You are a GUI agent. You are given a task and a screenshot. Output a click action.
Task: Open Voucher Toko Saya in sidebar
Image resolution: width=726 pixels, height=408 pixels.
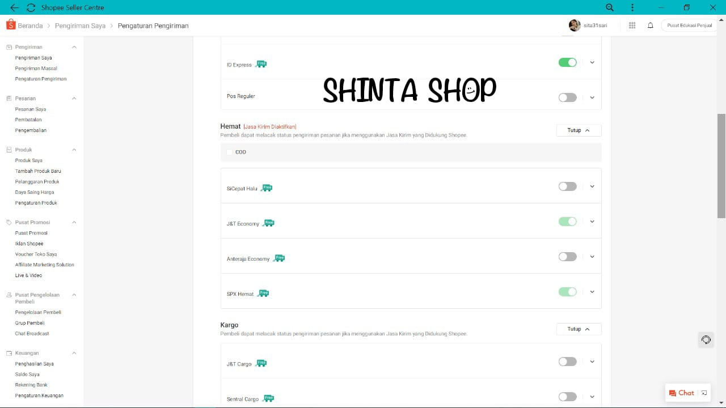(36, 254)
